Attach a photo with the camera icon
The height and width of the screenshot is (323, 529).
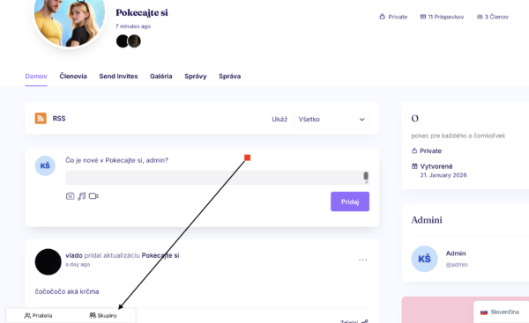[x=71, y=196]
